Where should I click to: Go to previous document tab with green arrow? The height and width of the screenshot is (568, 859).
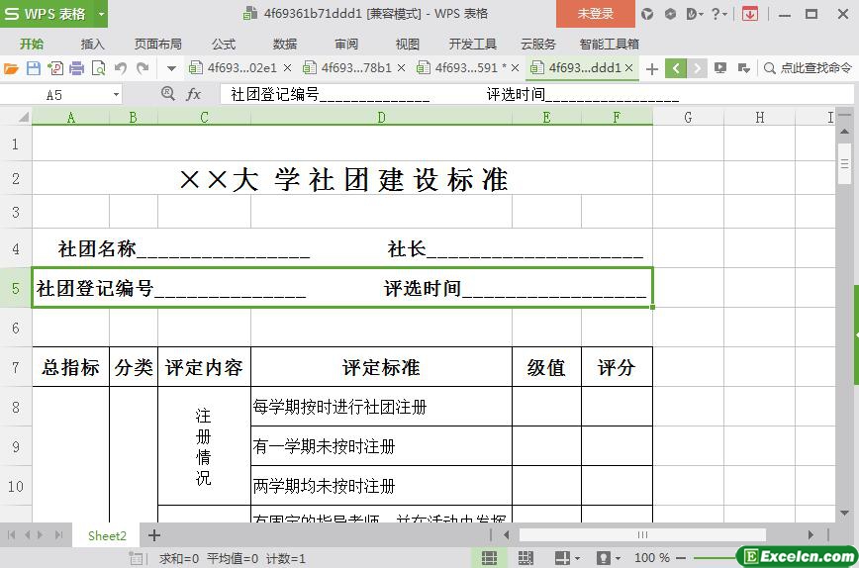coord(676,68)
